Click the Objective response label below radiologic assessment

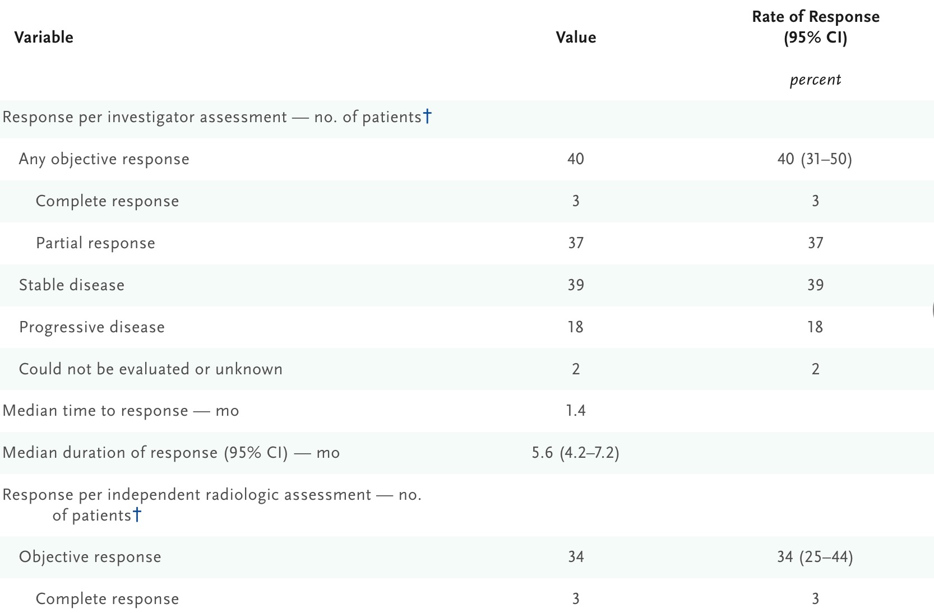pyautogui.click(x=90, y=557)
